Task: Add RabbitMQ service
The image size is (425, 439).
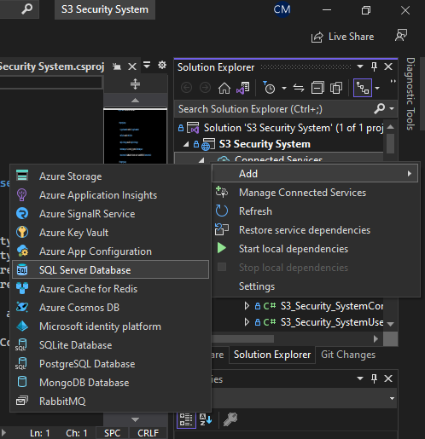Action: 110,401
